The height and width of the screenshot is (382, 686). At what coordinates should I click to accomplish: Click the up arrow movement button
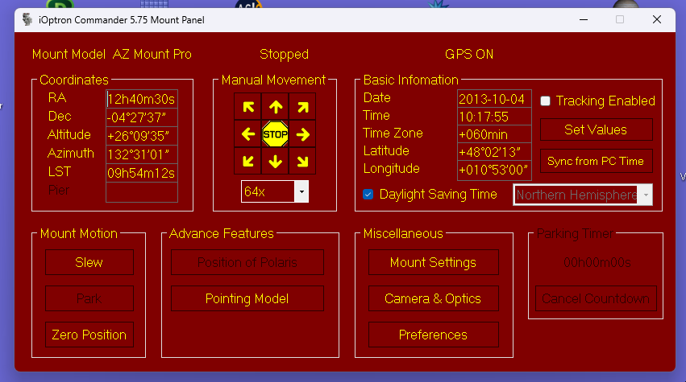tap(275, 107)
